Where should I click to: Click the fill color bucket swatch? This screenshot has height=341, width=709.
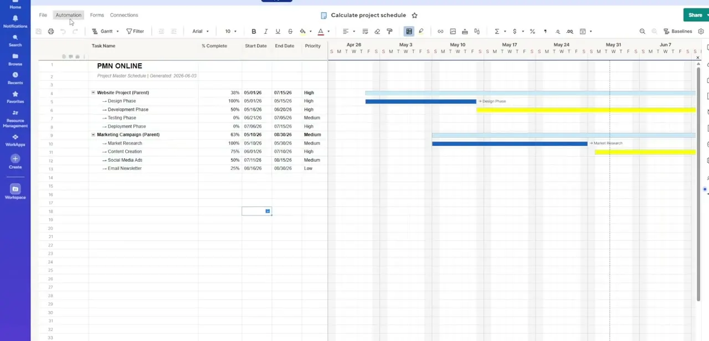click(x=302, y=32)
